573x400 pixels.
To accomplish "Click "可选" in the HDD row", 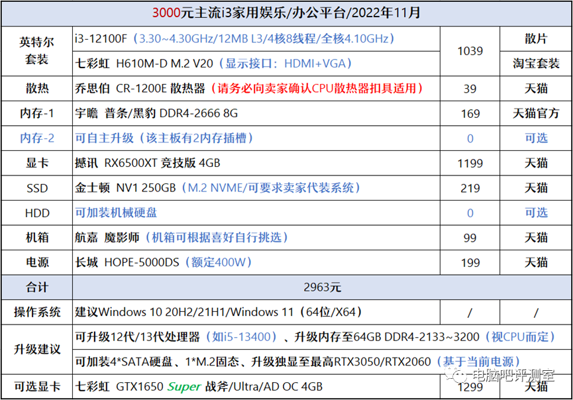I will tap(536, 213).
